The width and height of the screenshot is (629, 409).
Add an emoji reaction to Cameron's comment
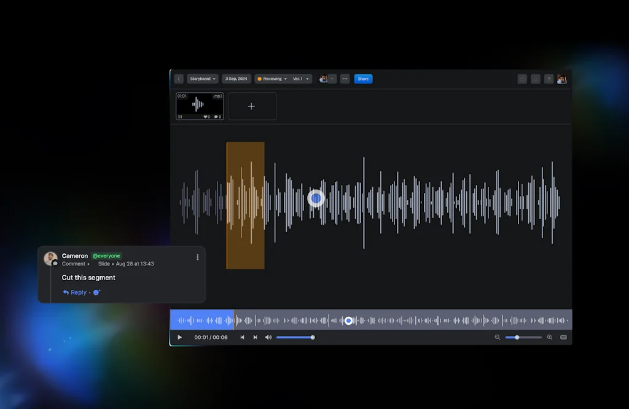[x=97, y=292]
